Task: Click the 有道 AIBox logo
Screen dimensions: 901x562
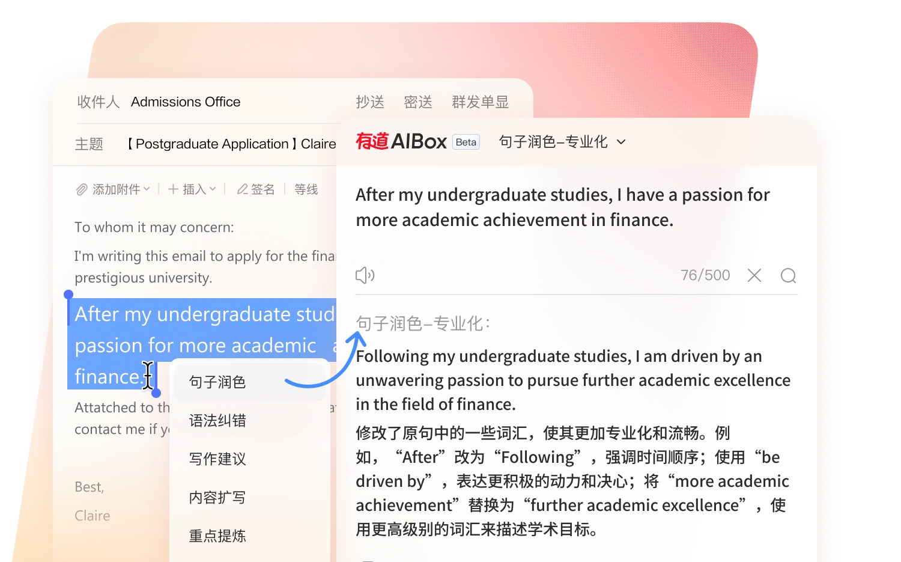Action: [401, 141]
